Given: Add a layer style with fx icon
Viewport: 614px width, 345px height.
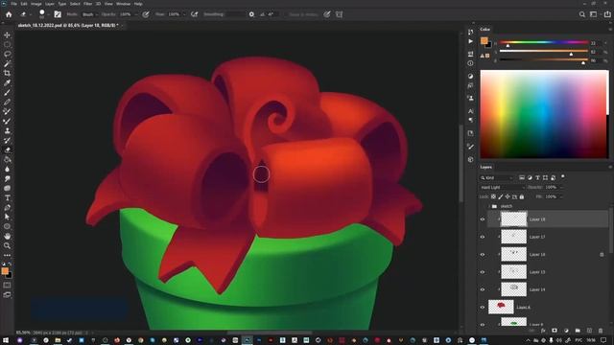Looking at the screenshot, I should tap(543, 331).
